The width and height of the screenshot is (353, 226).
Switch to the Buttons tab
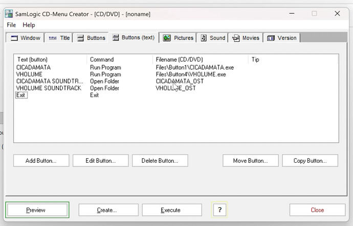91,38
